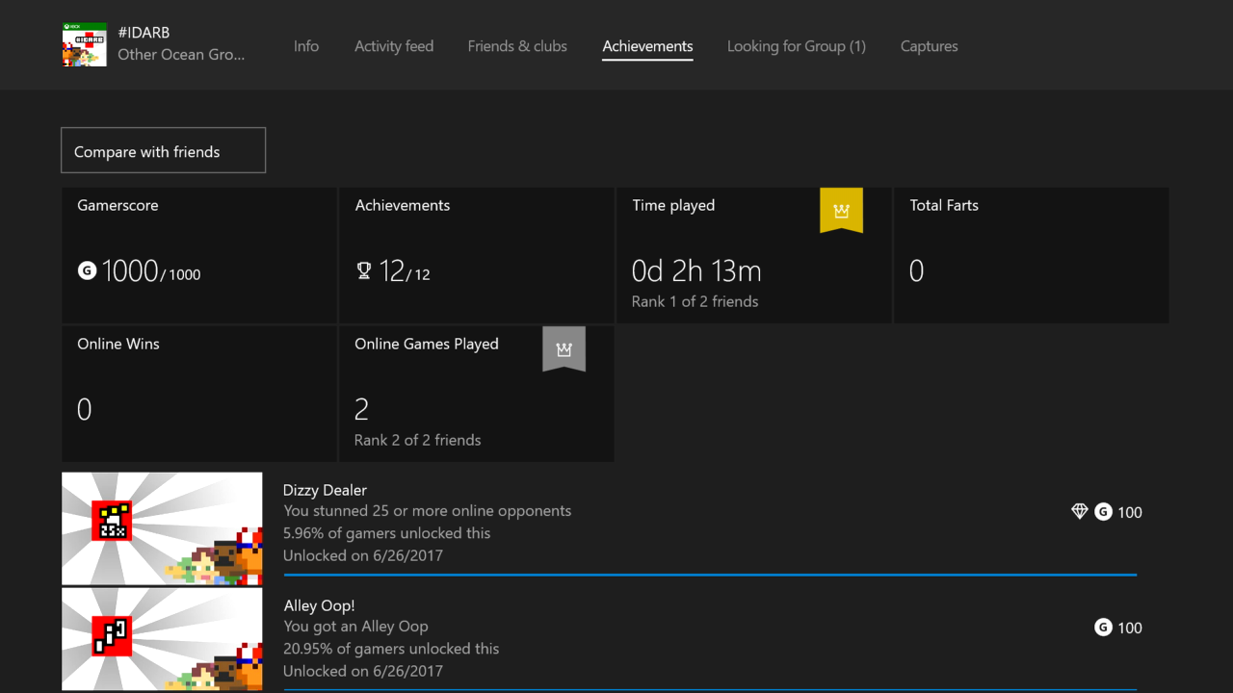
Task: Click the Dizzy Dealer progress bar
Action: coord(710,575)
